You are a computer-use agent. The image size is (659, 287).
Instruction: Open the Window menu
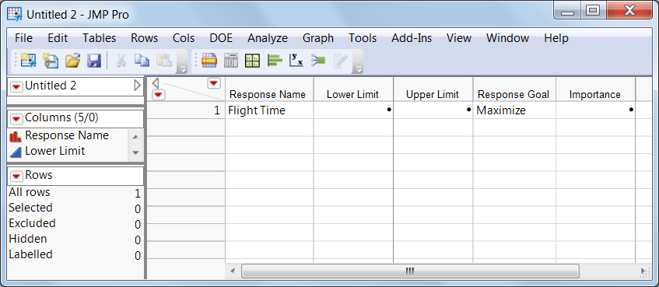coord(508,38)
